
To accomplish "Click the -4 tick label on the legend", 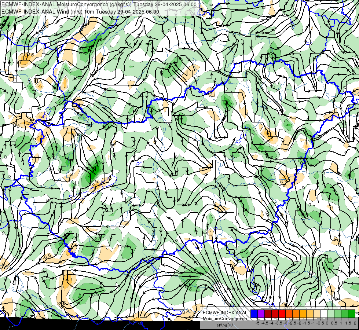I will (271, 323).
